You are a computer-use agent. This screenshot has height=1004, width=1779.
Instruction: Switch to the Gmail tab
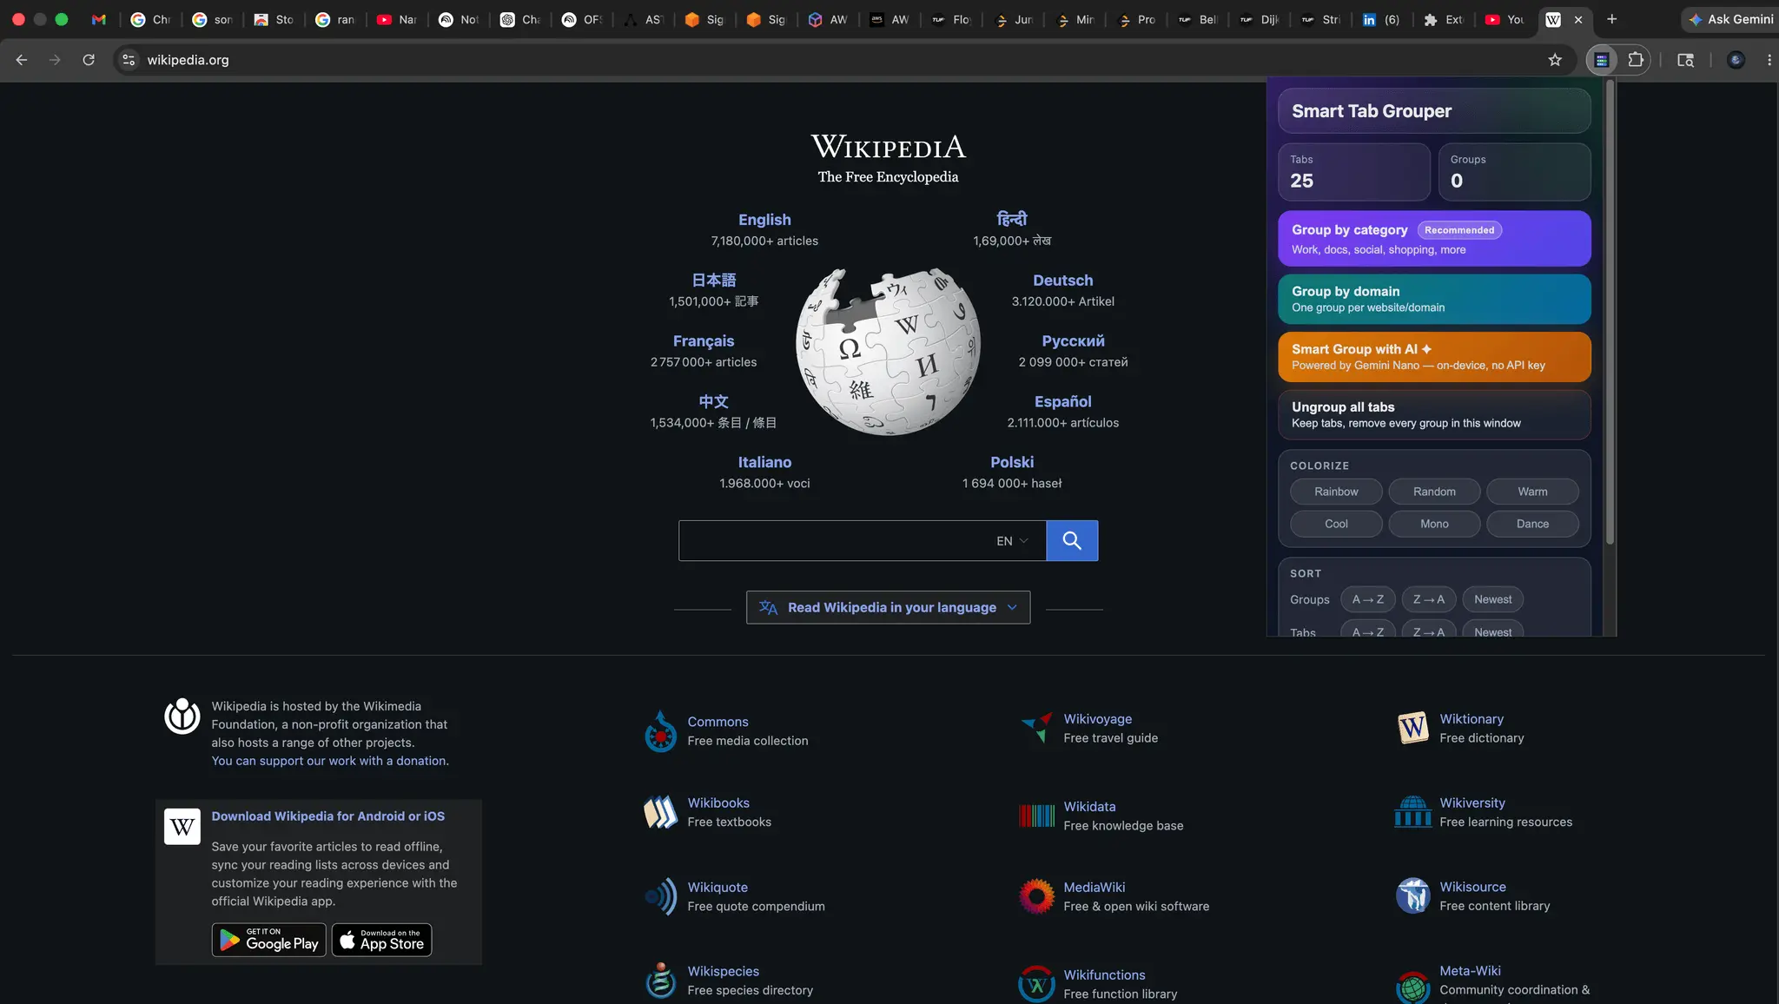[x=99, y=19]
